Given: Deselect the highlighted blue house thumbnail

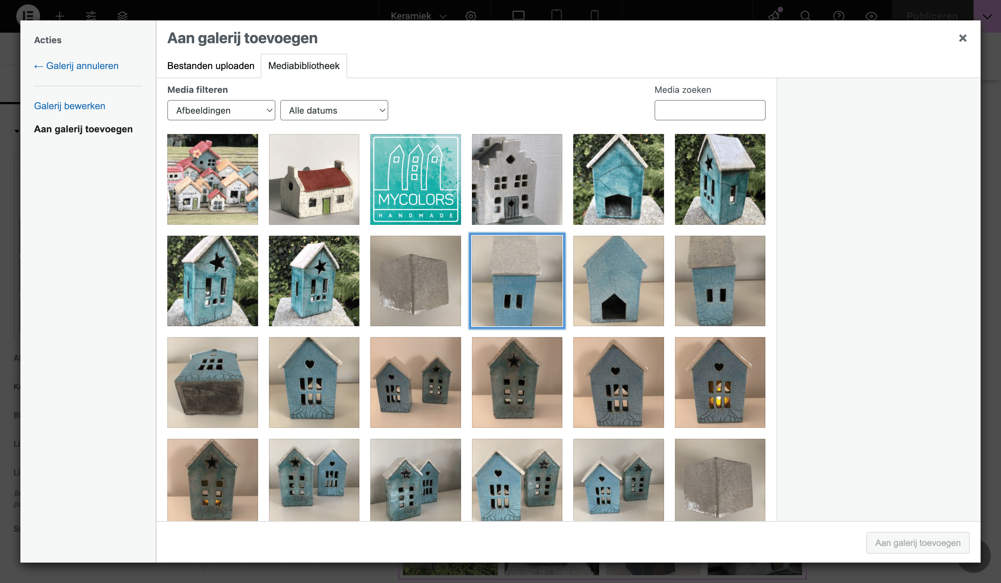Looking at the screenshot, I should [x=517, y=281].
